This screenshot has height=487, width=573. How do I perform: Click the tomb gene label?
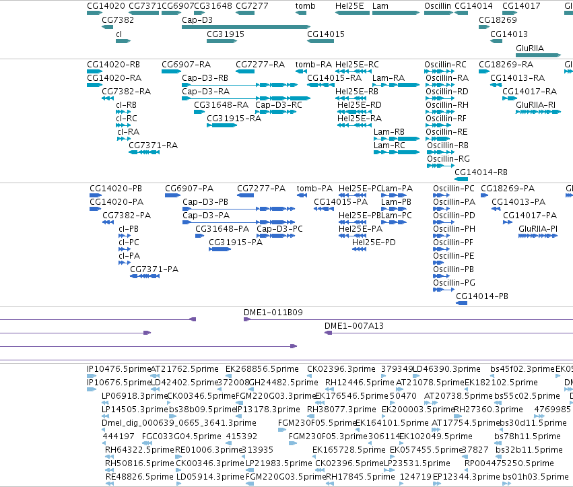pos(305,6)
